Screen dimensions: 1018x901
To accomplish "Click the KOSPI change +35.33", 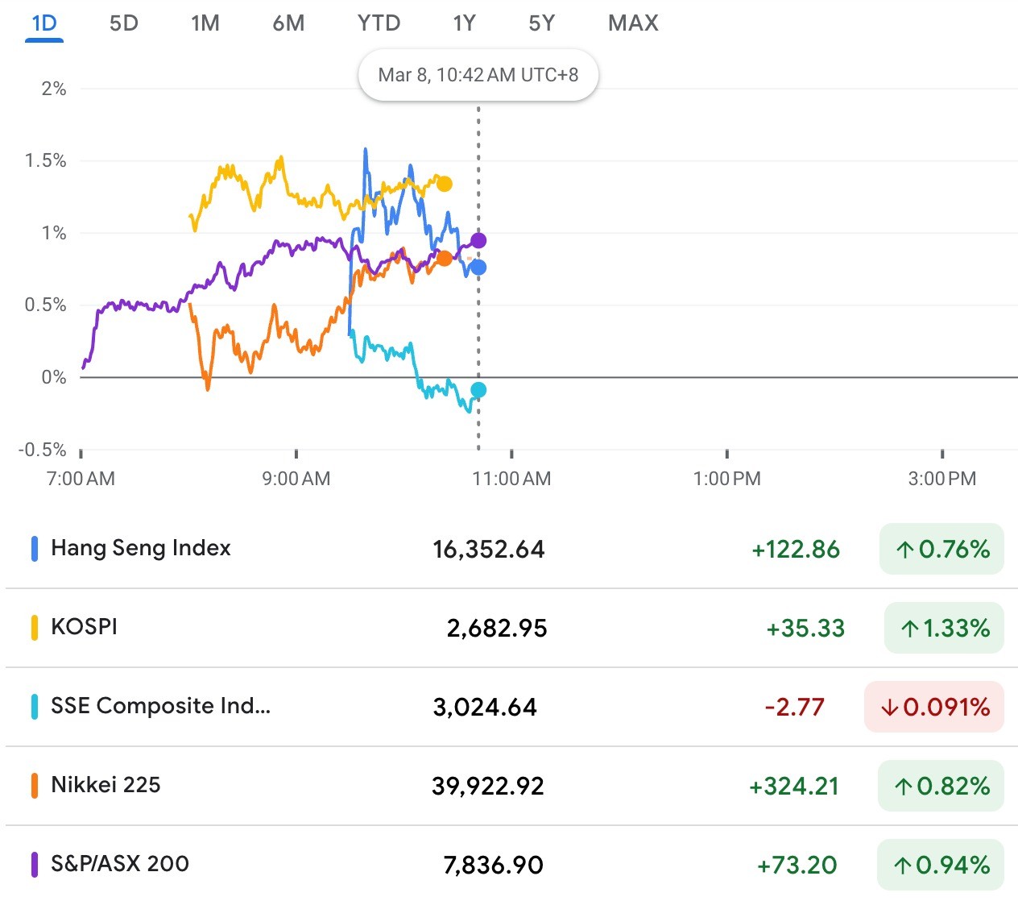I will point(805,629).
